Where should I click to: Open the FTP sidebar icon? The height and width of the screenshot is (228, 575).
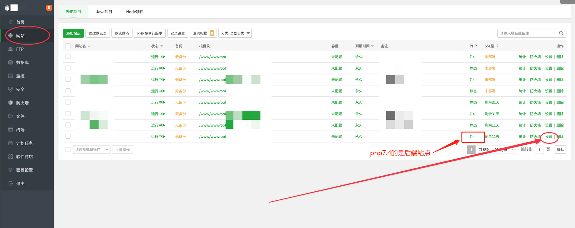[11, 49]
